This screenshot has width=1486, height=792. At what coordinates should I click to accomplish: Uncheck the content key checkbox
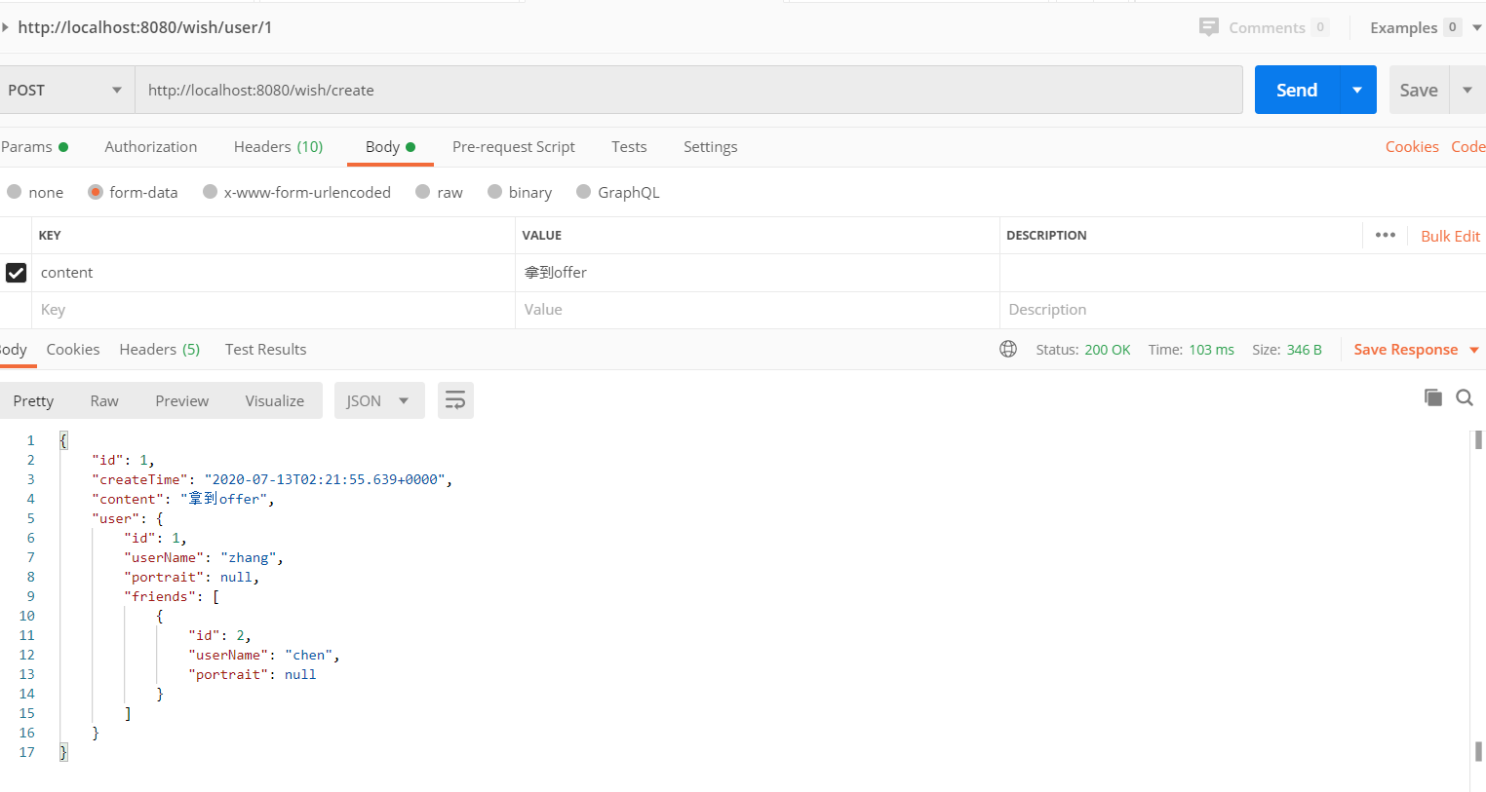tap(16, 273)
